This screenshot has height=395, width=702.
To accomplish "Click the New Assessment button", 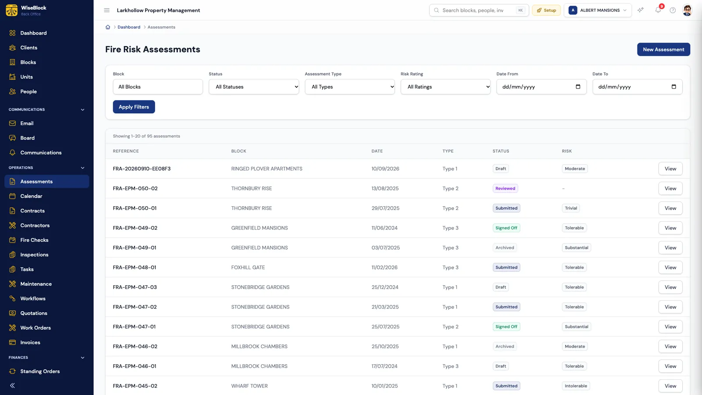I will [663, 50].
